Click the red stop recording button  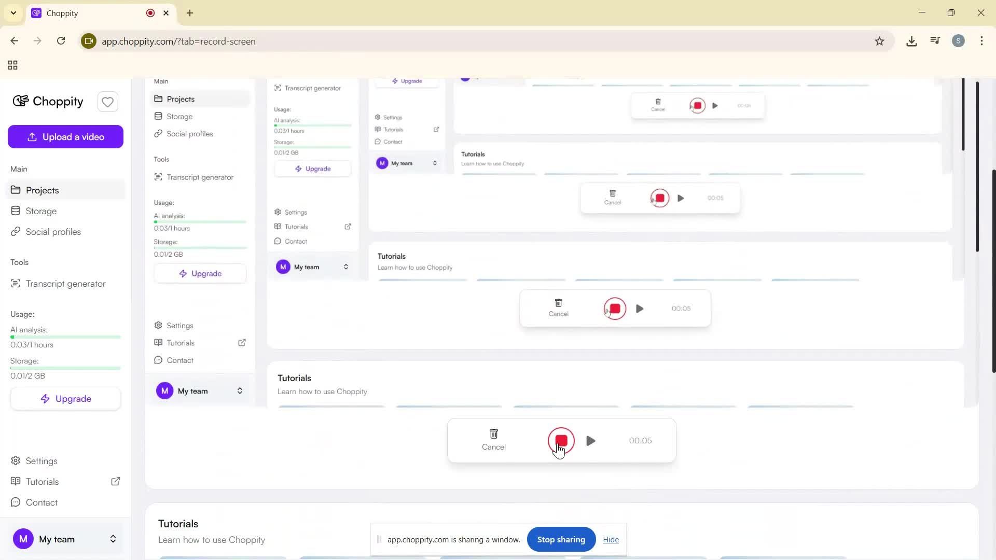pyautogui.click(x=561, y=441)
